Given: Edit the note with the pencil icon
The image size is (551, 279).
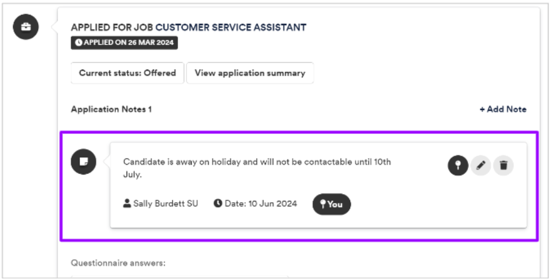Looking at the screenshot, I should [481, 165].
